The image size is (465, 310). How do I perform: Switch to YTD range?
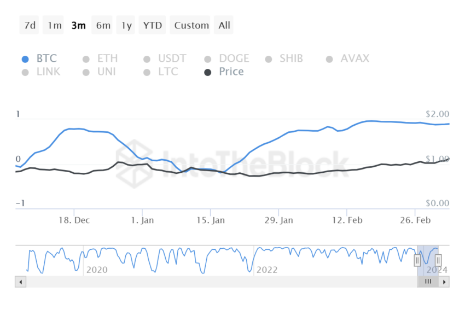152,25
